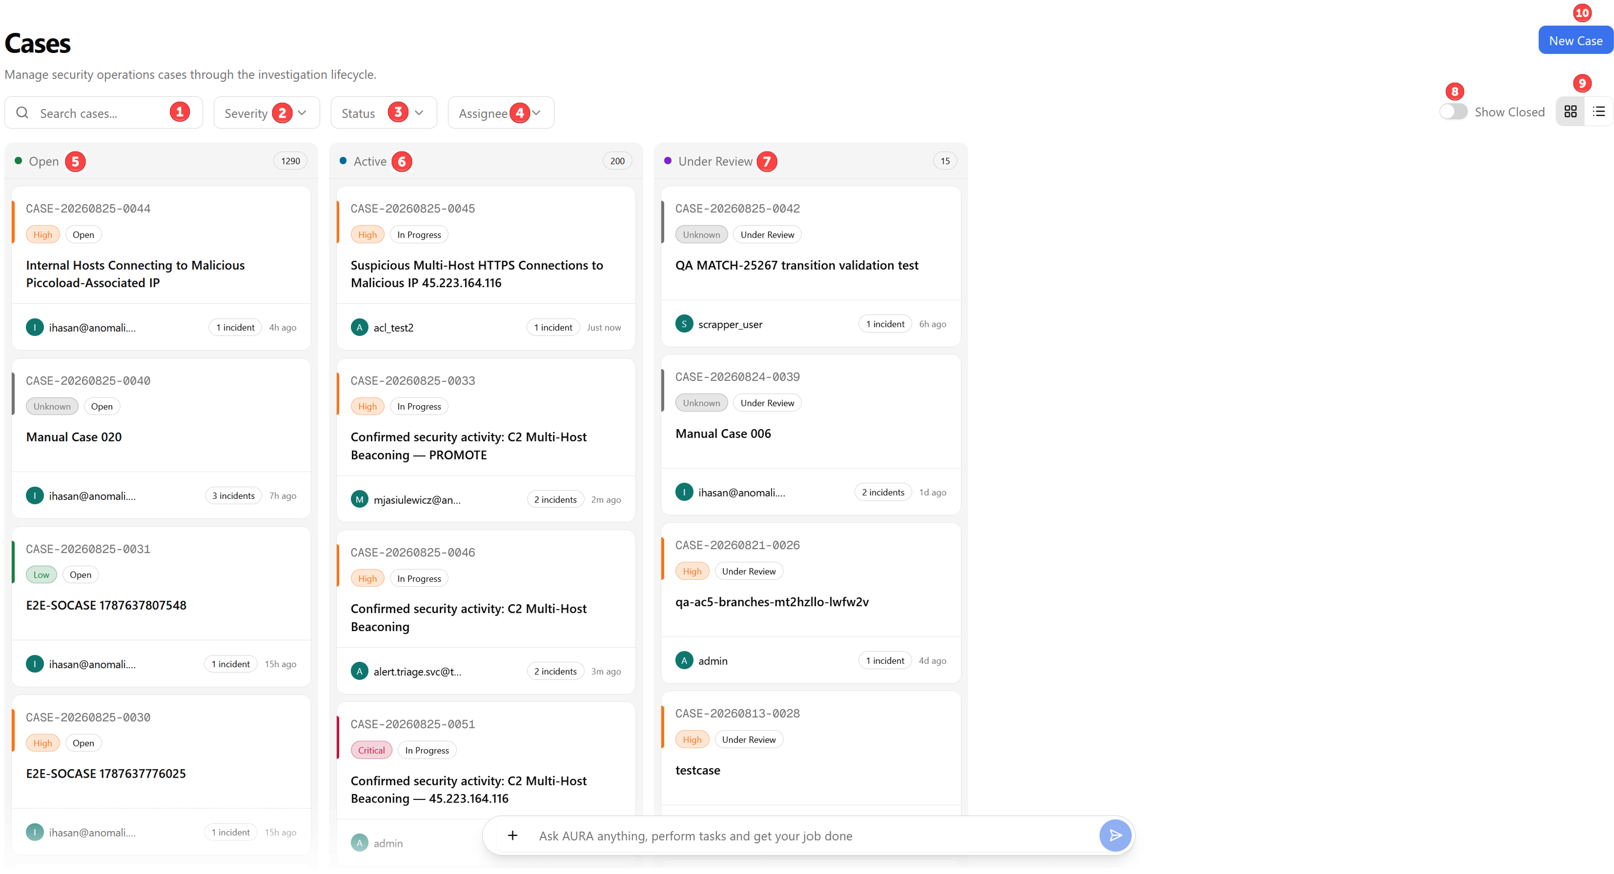
Task: Click the Ask AURA input field
Action: tap(814, 836)
